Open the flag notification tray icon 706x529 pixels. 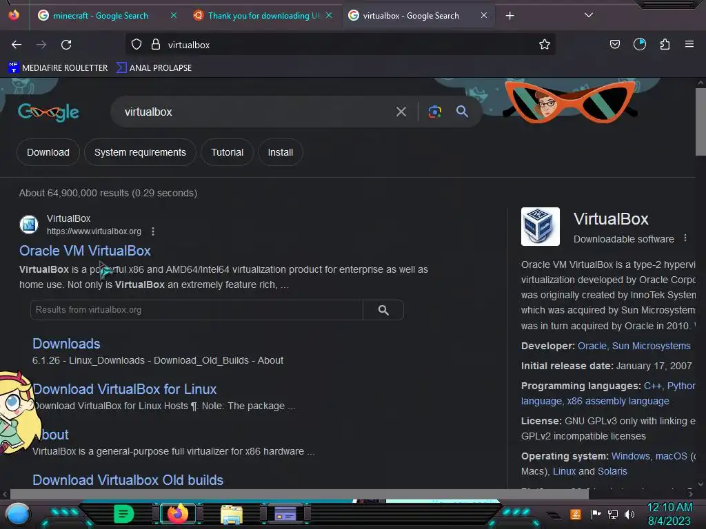point(596,514)
